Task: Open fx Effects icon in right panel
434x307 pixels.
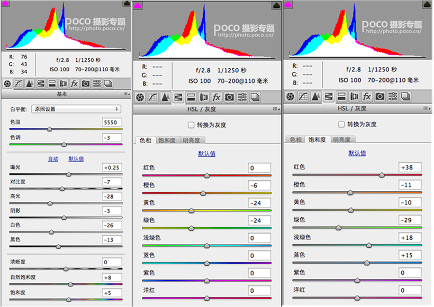Action: 367,97
